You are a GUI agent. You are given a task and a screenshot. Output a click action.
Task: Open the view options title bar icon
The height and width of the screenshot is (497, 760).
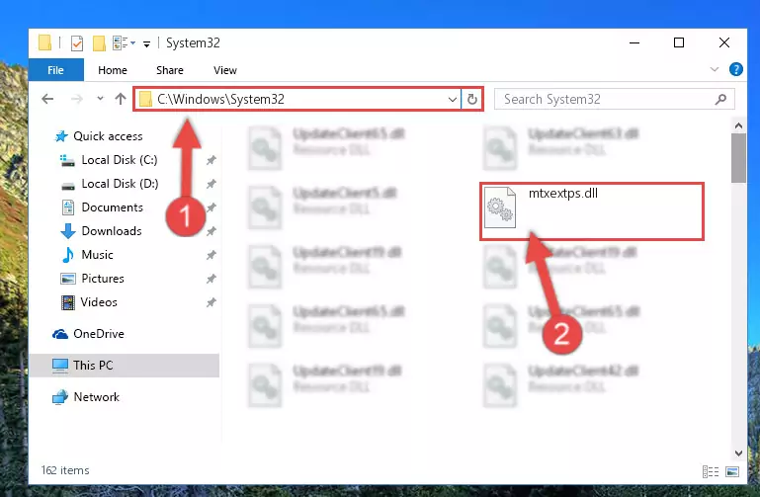coord(121,43)
